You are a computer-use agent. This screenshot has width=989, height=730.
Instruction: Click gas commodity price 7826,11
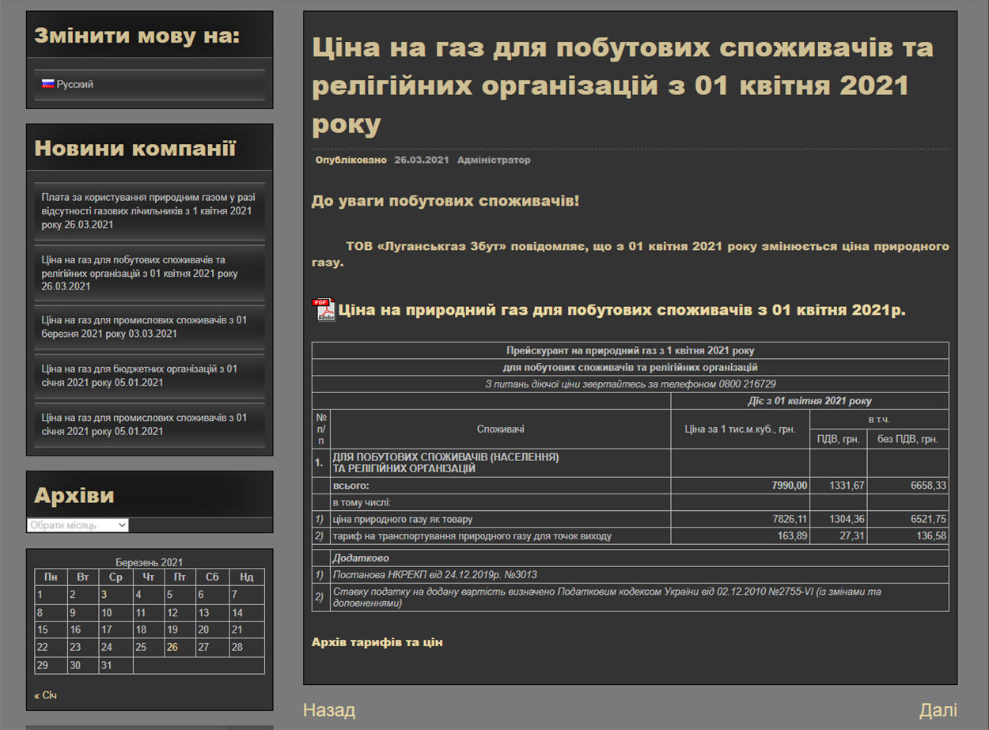point(790,520)
